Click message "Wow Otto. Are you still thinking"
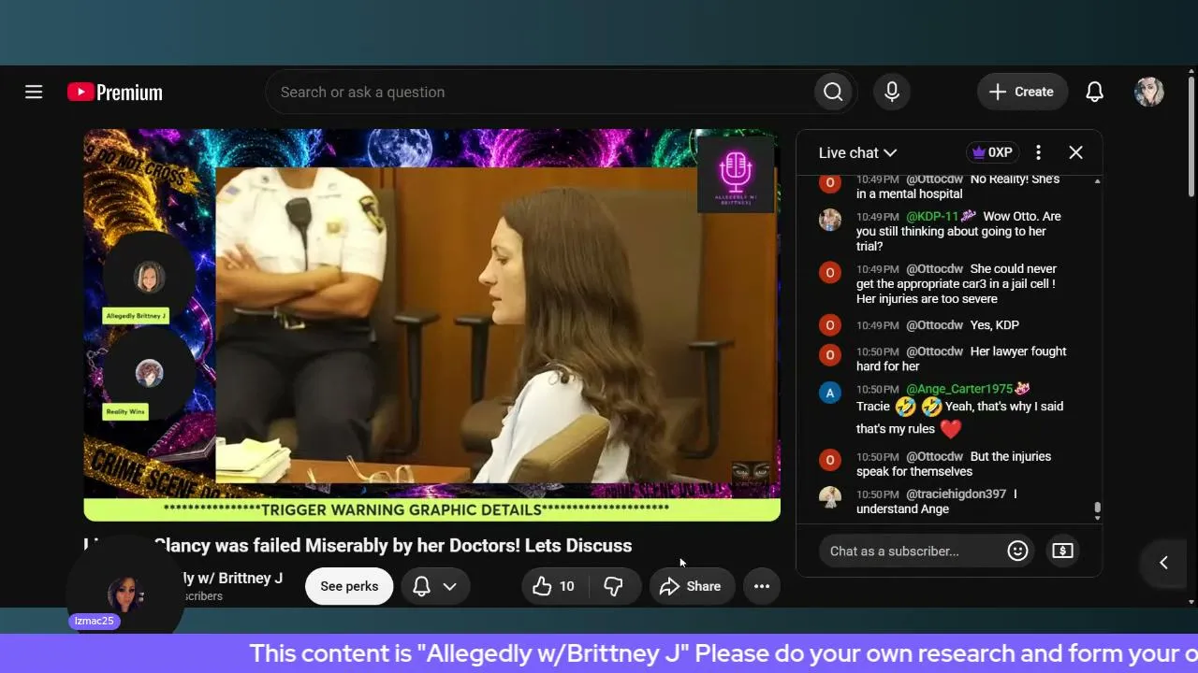Image resolution: width=1198 pixels, height=673 pixels. [x=958, y=231]
